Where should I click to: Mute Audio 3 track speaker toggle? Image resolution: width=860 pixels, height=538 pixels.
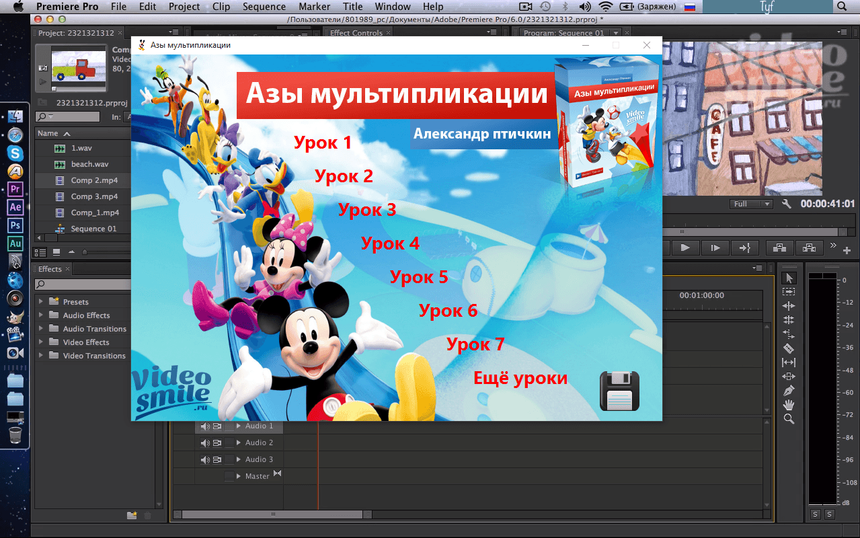(205, 460)
